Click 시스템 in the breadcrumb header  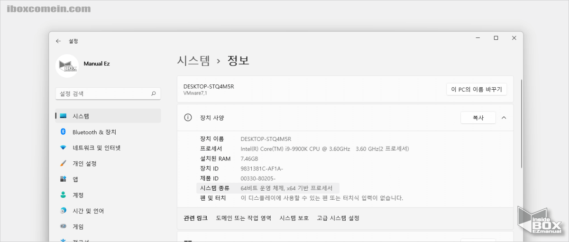pos(193,61)
